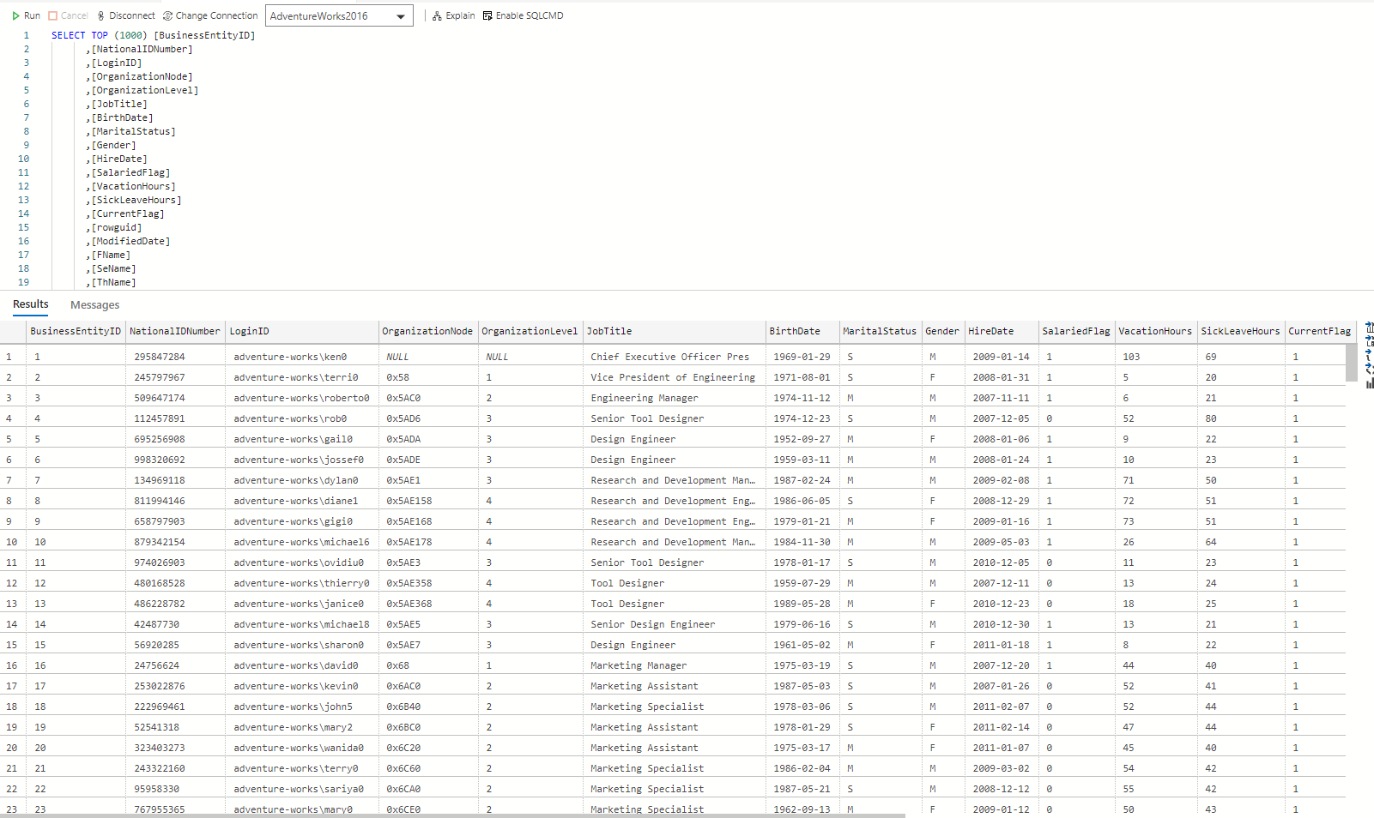
Task: Select the adventure-works\gigi0 login cell
Action: (x=302, y=521)
